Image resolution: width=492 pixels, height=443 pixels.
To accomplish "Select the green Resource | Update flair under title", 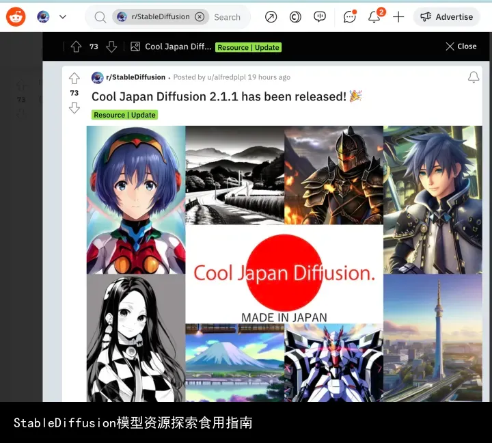I will pyautogui.click(x=124, y=115).
